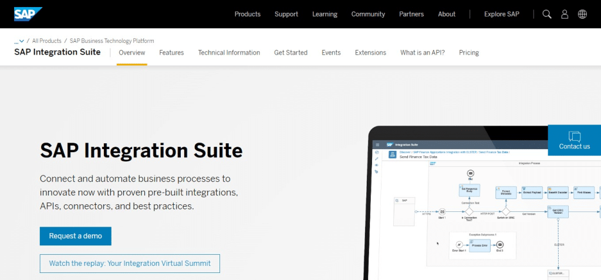Select the Overview tab
Image resolution: width=601 pixels, height=280 pixels.
(132, 53)
